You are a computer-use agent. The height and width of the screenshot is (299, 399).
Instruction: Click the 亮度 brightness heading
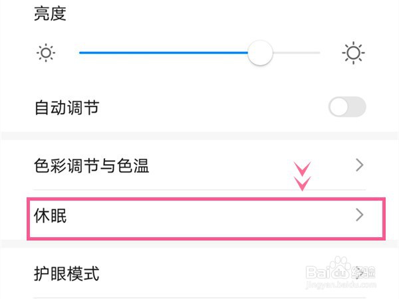[x=50, y=13]
